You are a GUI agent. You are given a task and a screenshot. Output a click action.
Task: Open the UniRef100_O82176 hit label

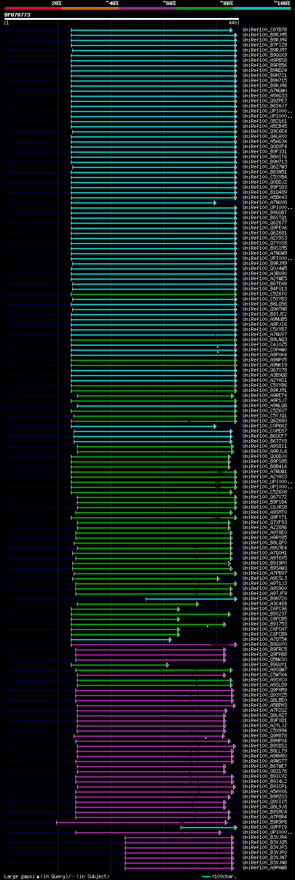(265, 772)
